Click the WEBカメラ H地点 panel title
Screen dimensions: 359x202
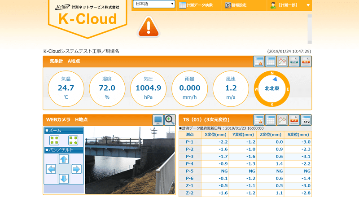[67, 120]
